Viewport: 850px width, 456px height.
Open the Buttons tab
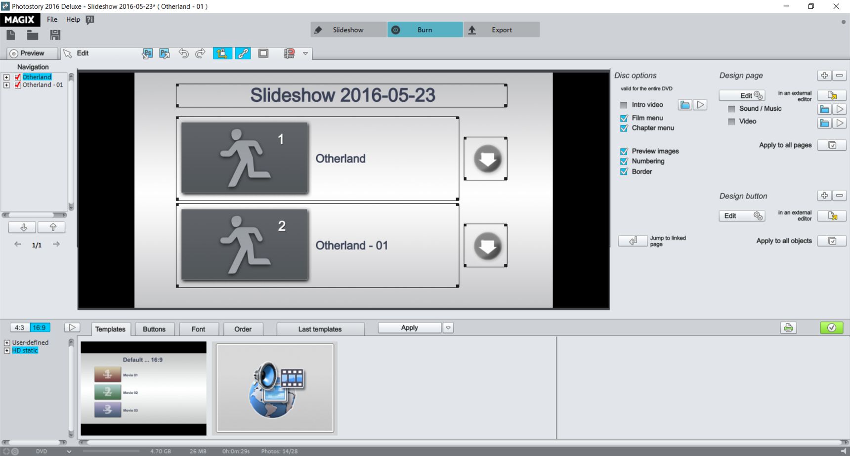(154, 329)
